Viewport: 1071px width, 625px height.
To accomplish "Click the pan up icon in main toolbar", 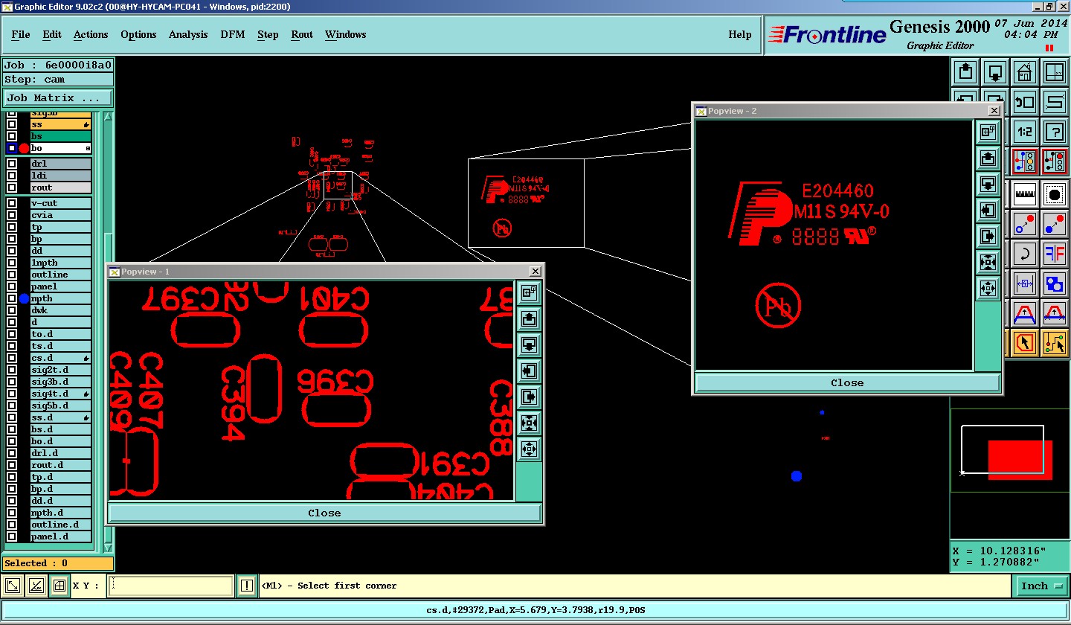I will 965,72.
